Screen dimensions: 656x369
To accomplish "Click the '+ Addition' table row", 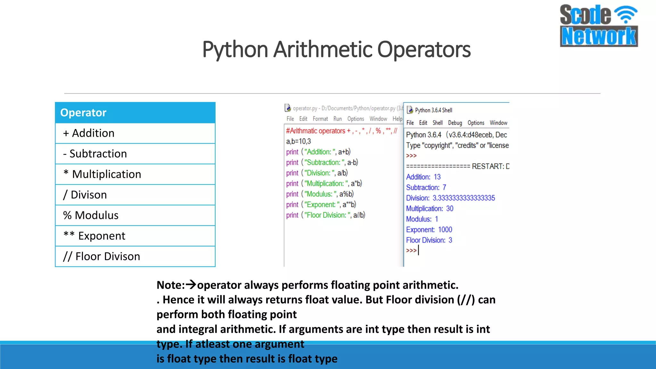I will (135, 133).
